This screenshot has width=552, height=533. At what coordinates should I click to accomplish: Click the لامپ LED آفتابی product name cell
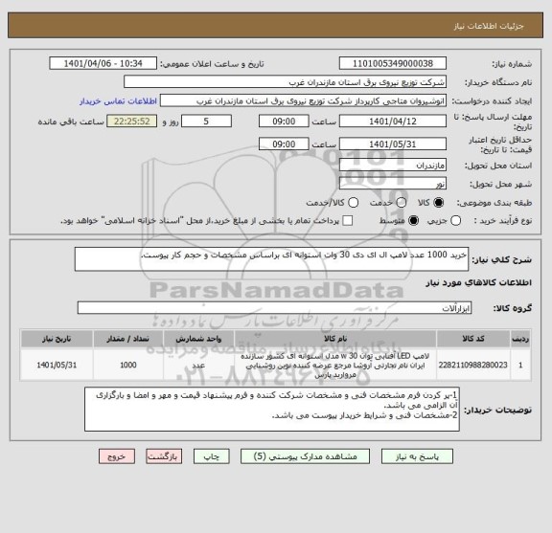click(335, 366)
